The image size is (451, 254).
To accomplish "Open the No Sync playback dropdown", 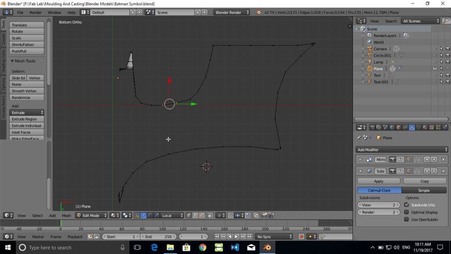I will pos(274,237).
